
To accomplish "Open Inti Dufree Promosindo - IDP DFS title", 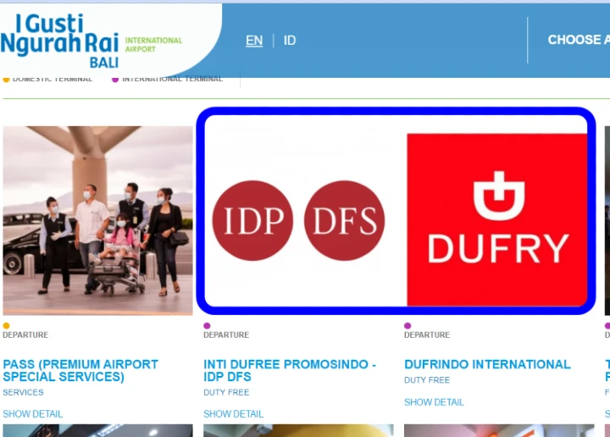I will (x=290, y=370).
